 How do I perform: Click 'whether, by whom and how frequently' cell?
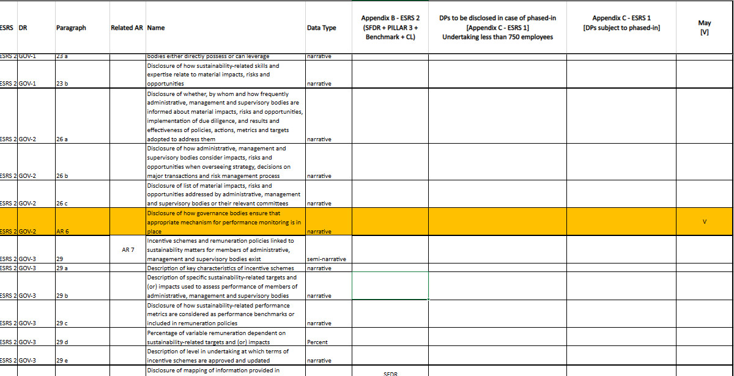(x=225, y=116)
